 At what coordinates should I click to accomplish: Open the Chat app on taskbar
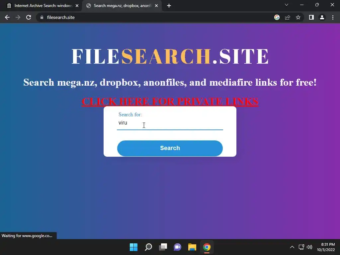177,247
